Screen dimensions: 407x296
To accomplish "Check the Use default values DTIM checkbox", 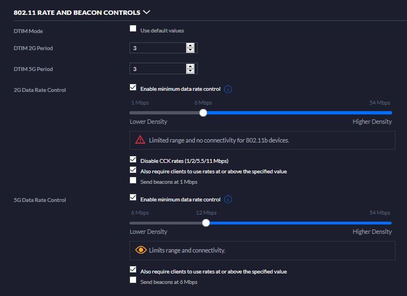I will tap(133, 30).
